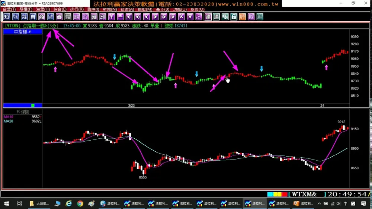
Task: Click the single right-arrow toolbar icon
Action: (x=155, y=17)
